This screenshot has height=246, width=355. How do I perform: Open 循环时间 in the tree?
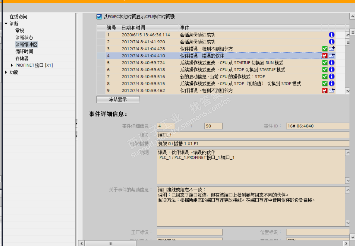[24, 51]
